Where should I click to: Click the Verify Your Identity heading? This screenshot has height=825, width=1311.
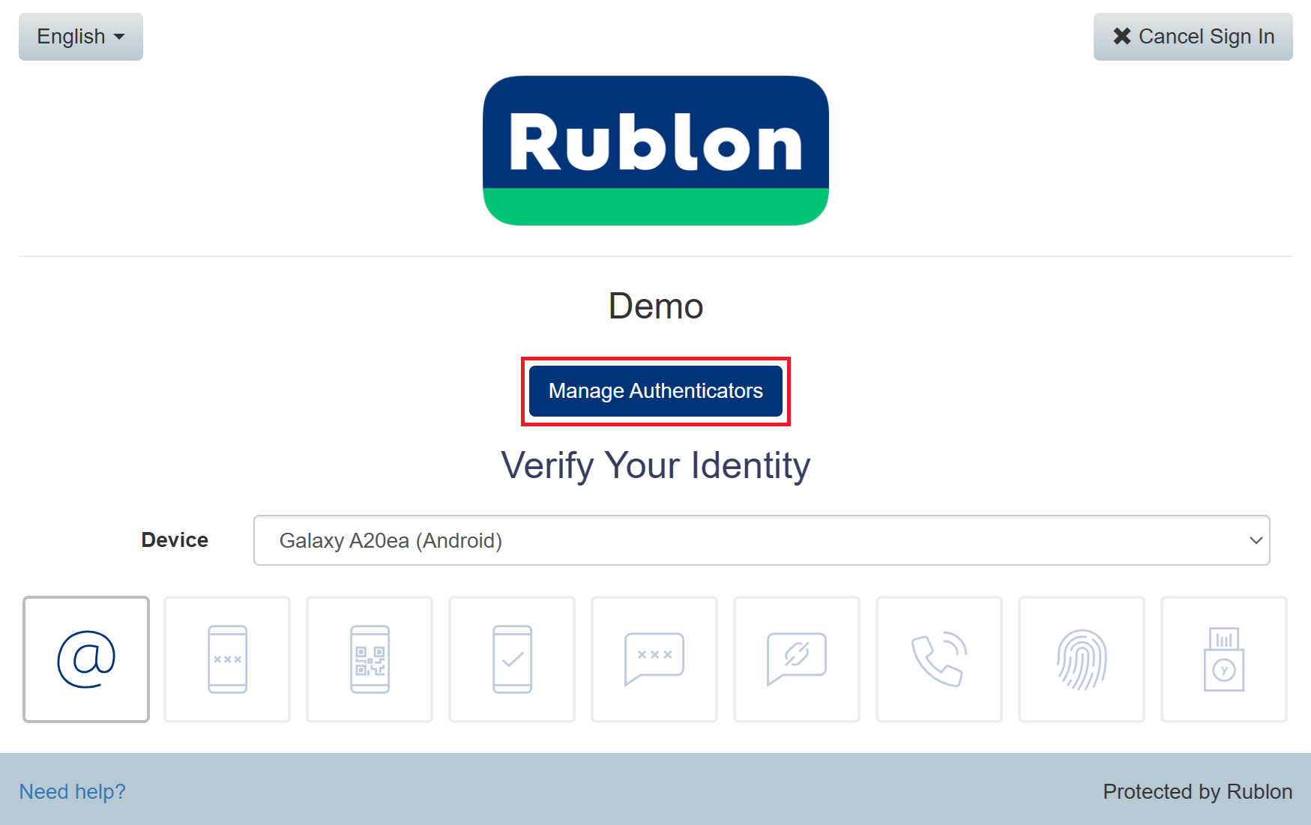655,465
